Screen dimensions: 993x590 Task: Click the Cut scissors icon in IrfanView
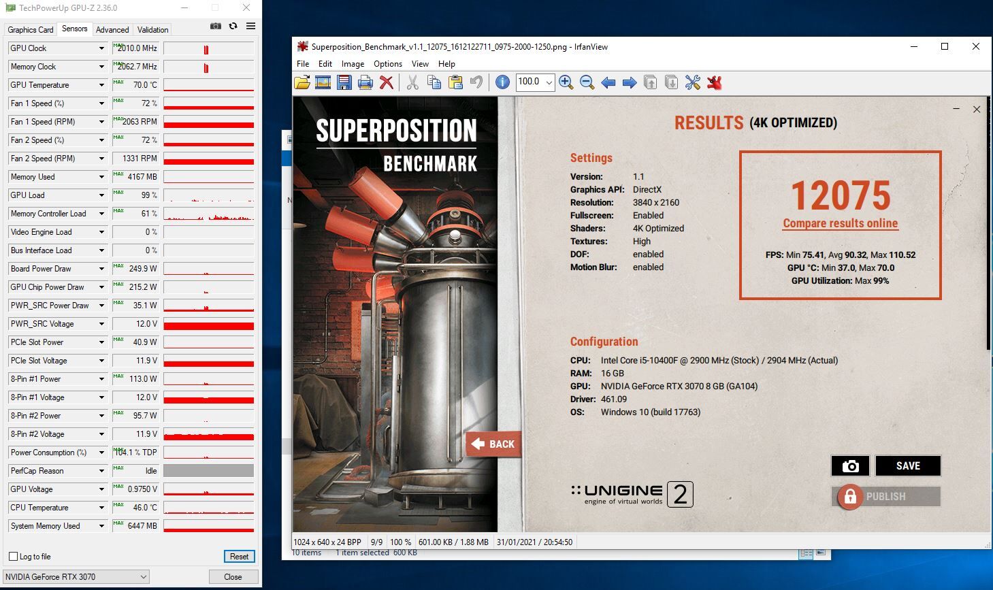click(412, 82)
